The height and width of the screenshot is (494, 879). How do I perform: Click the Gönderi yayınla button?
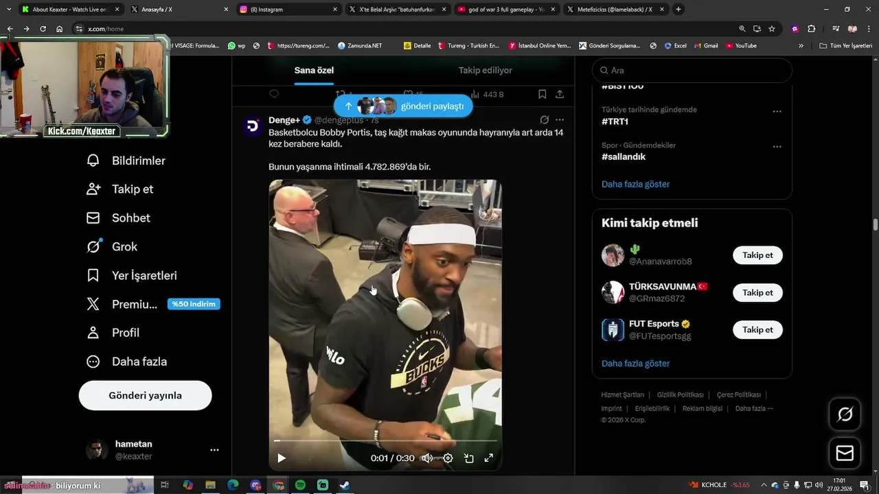point(145,395)
